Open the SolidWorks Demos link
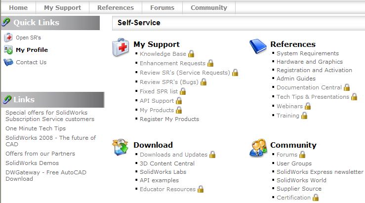The height and width of the screenshot is (203, 365). point(32,163)
